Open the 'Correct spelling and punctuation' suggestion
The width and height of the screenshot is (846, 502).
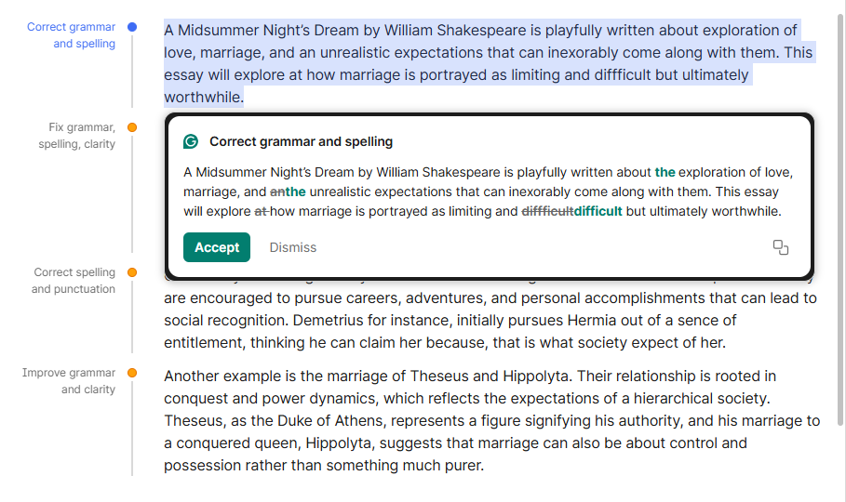[74, 281]
